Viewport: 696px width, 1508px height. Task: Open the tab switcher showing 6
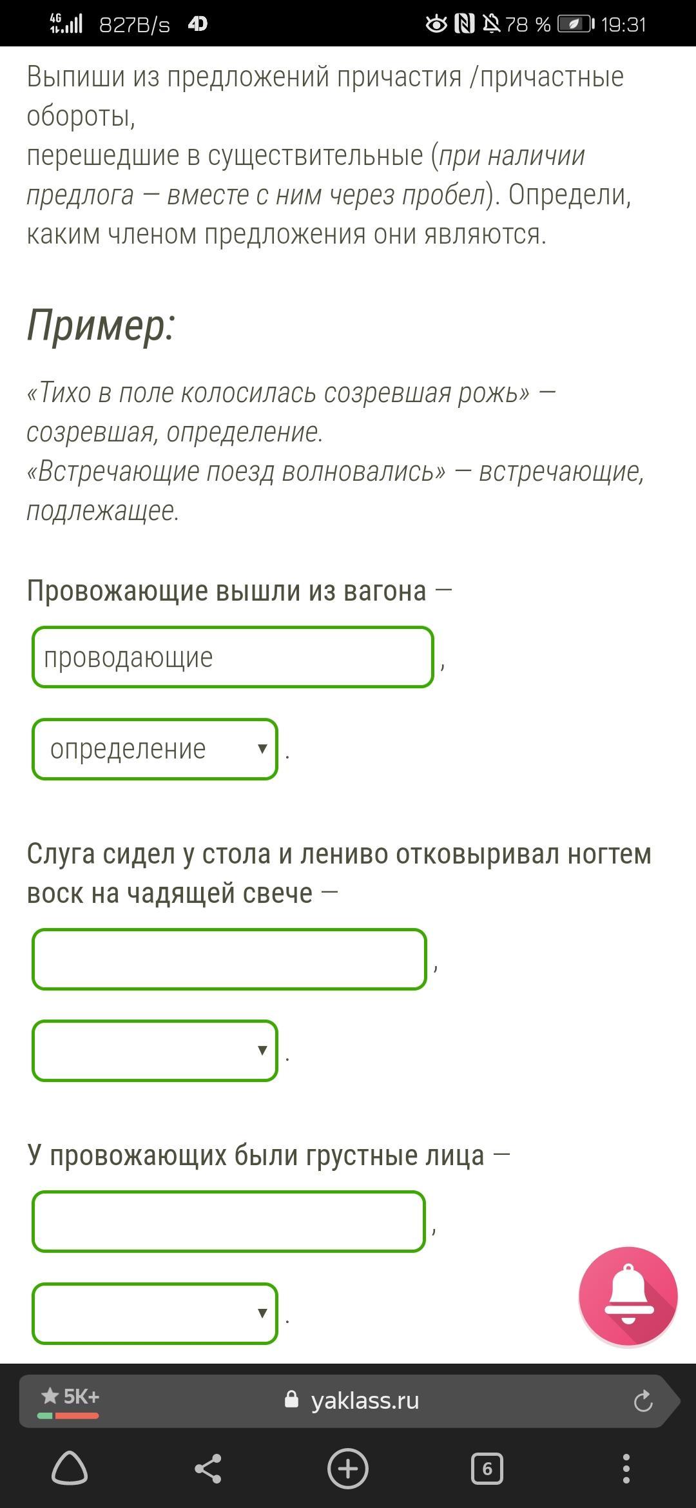pos(487,1469)
